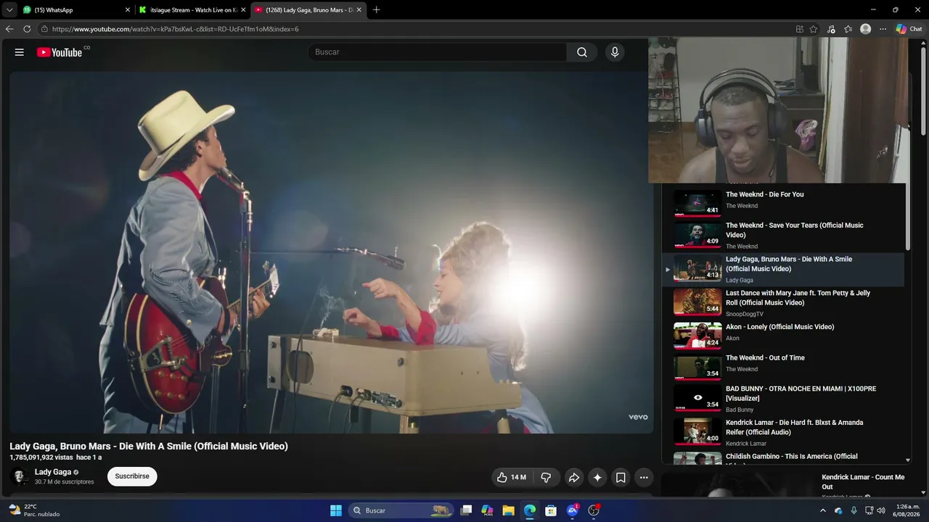
Task: Share the Die With A Smile video
Action: (573, 477)
